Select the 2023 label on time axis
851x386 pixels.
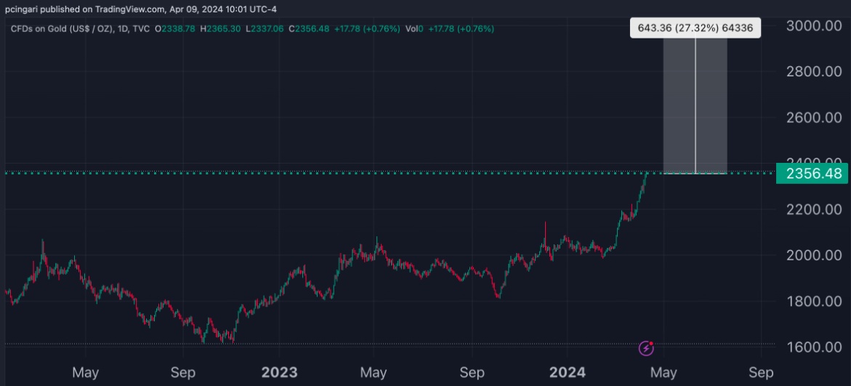279,372
